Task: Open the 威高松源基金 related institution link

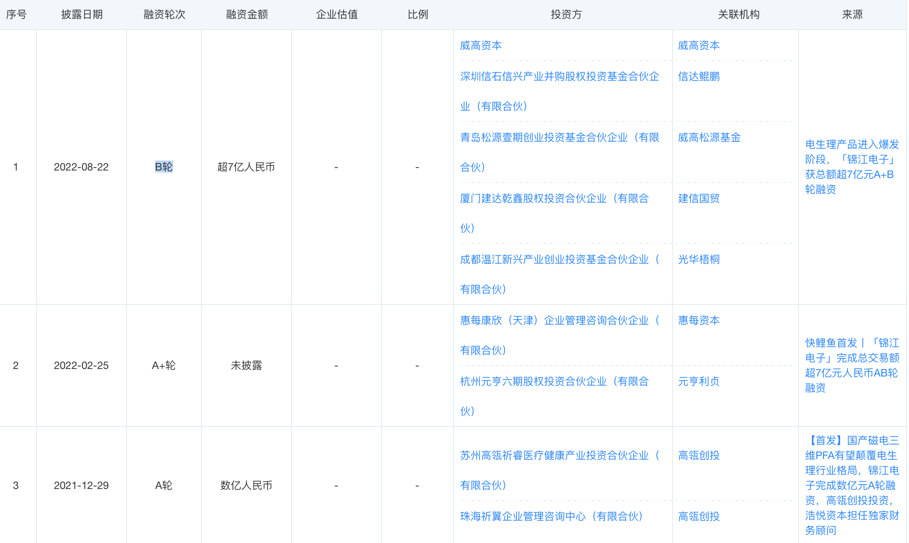Action: (x=709, y=137)
